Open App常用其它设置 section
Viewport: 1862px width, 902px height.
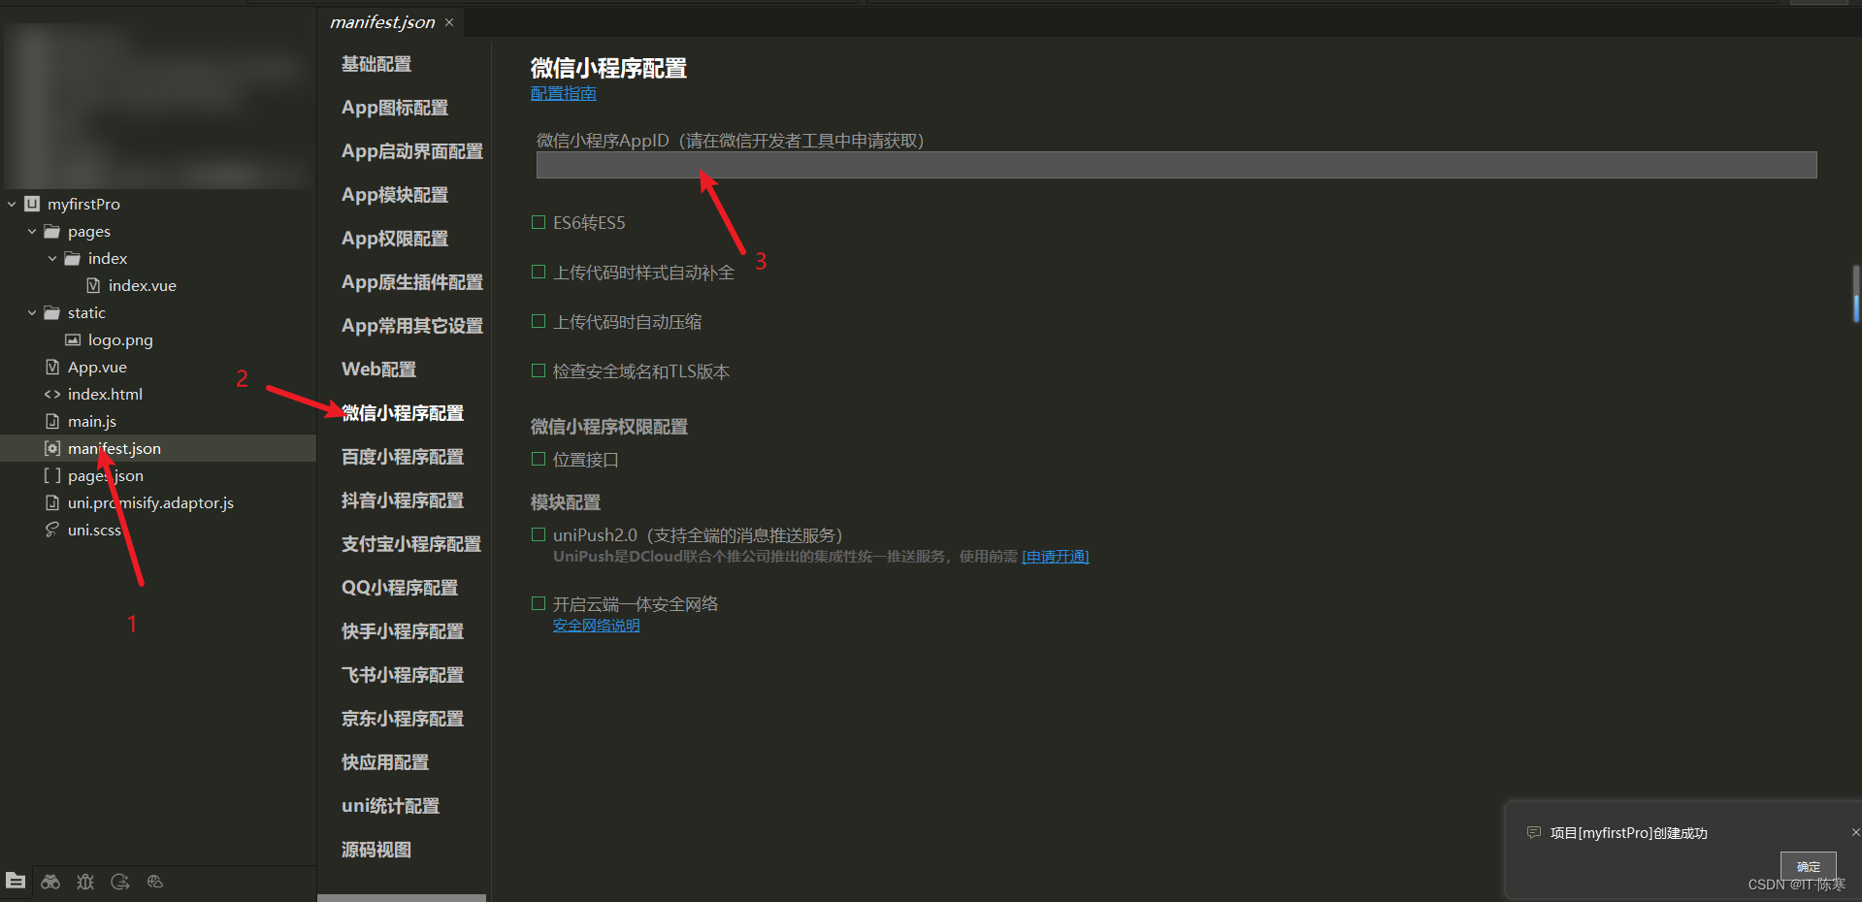(412, 326)
